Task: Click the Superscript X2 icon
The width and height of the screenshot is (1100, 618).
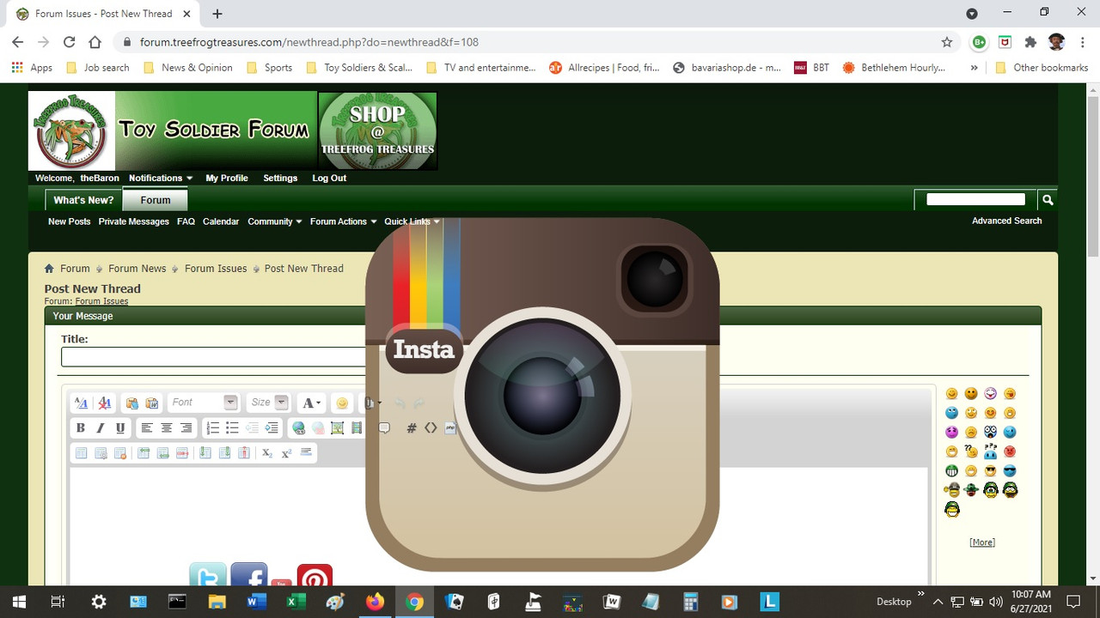Action: [286, 452]
